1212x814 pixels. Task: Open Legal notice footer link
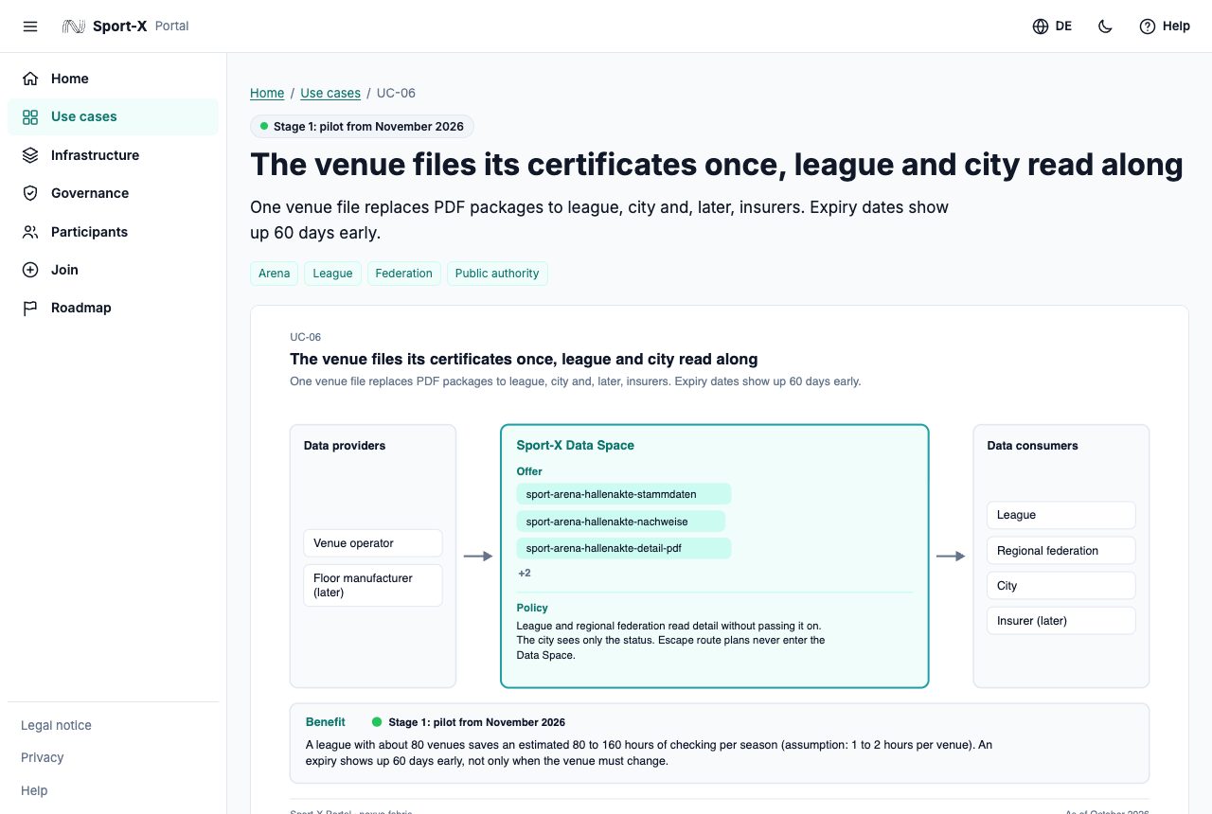click(57, 725)
